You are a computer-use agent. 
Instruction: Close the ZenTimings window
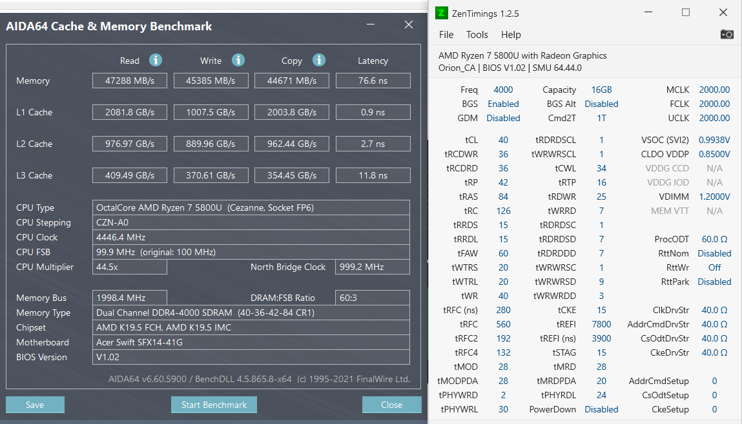point(723,12)
